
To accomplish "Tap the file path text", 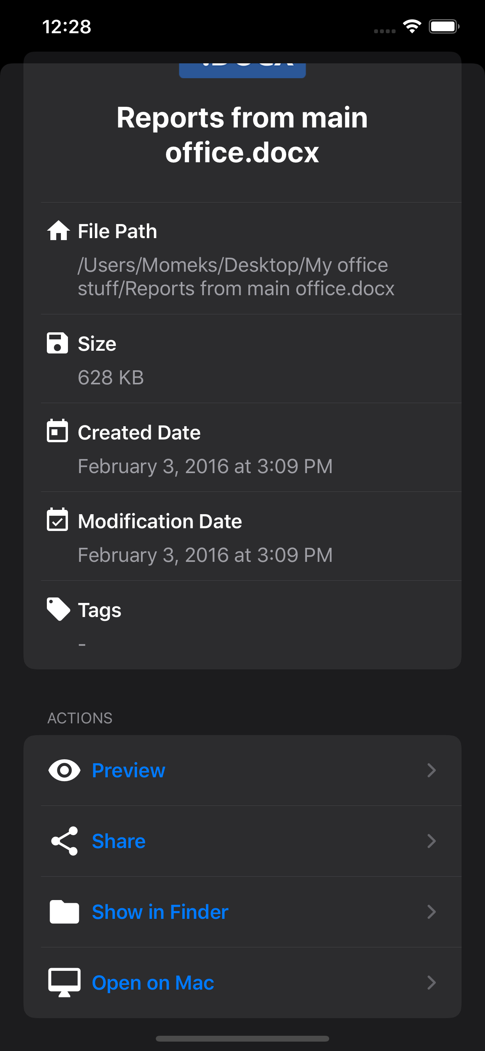I will click(236, 276).
